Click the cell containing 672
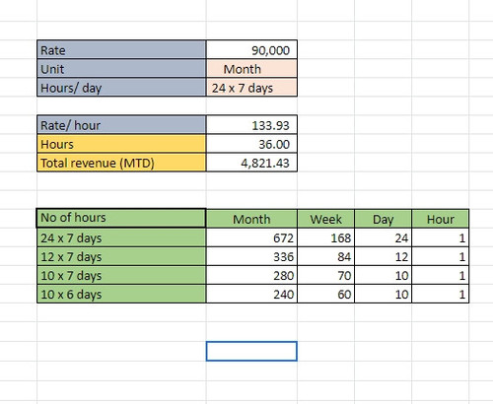Image resolution: width=493 pixels, height=404 pixels. 251,237
